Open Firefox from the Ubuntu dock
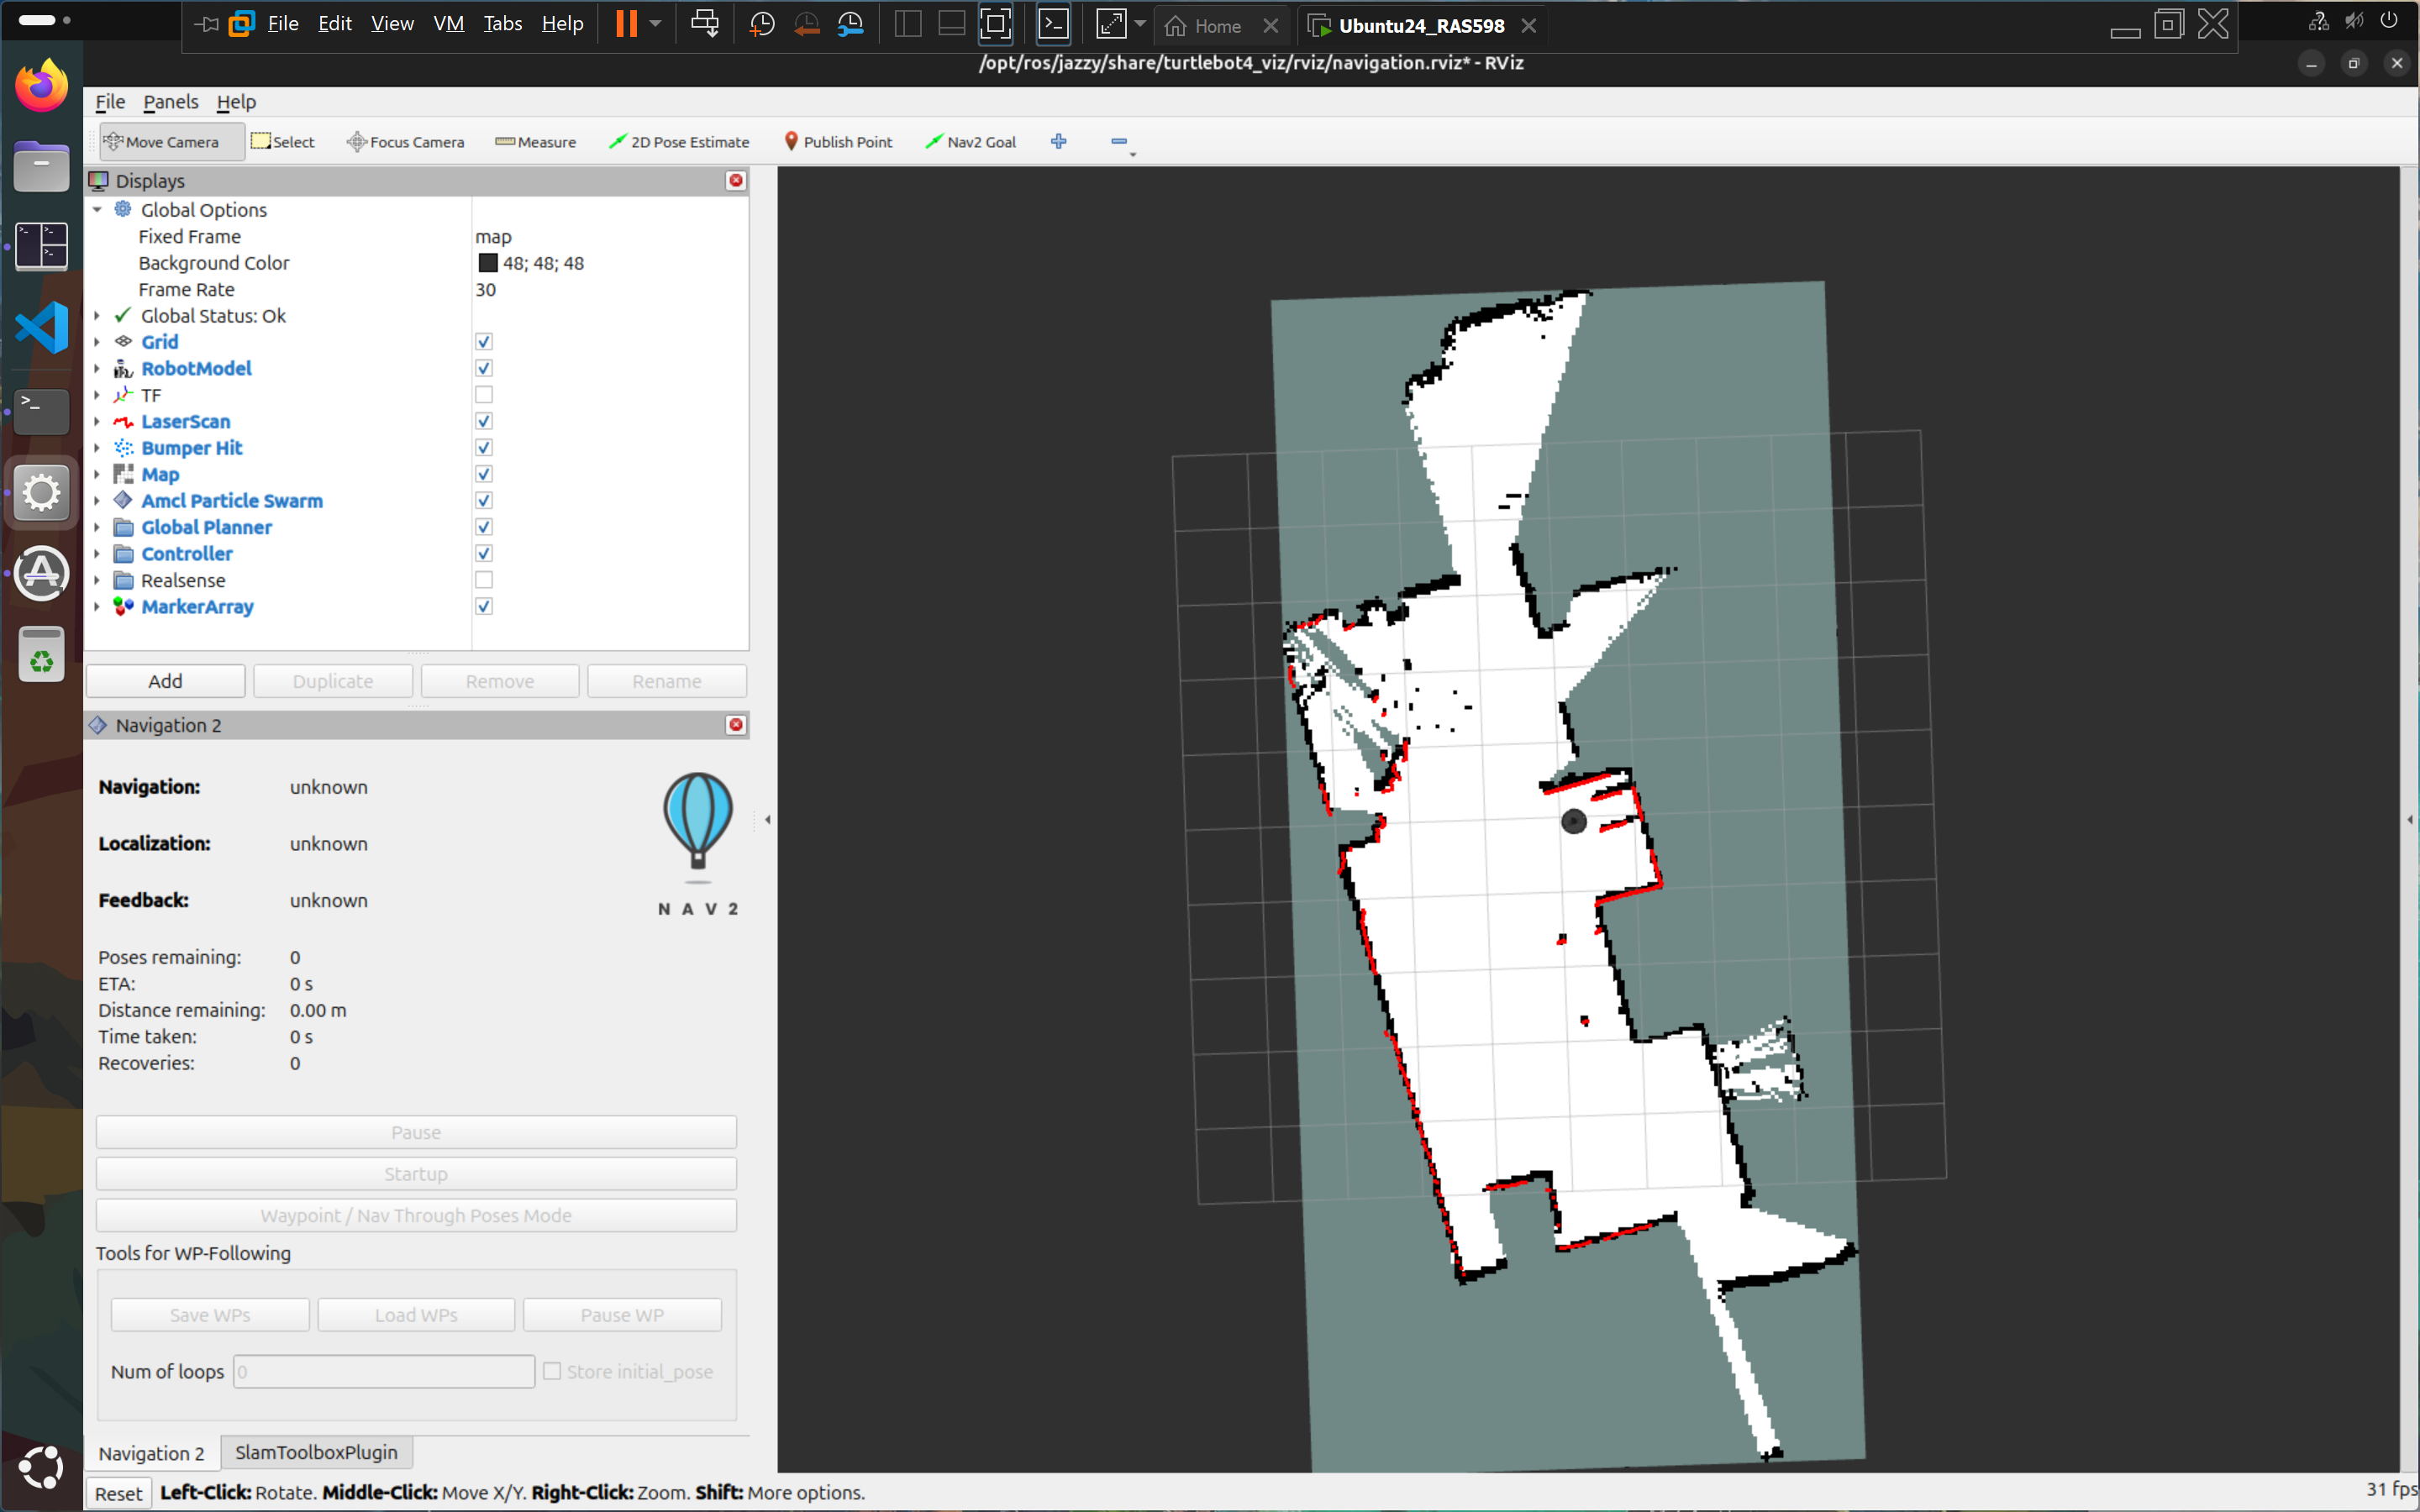 pyautogui.click(x=41, y=85)
